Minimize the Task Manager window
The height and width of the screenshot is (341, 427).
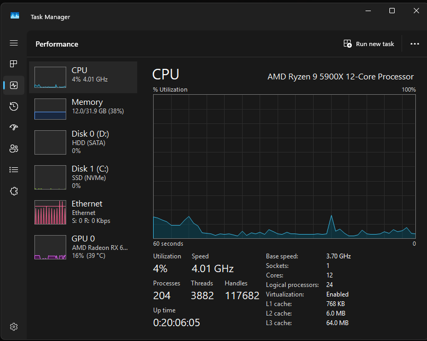[368, 11]
